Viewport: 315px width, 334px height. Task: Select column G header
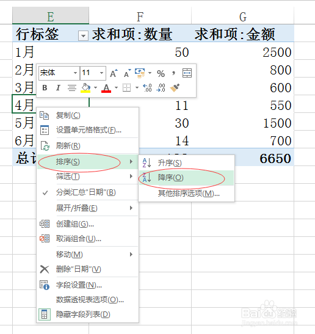242,15
